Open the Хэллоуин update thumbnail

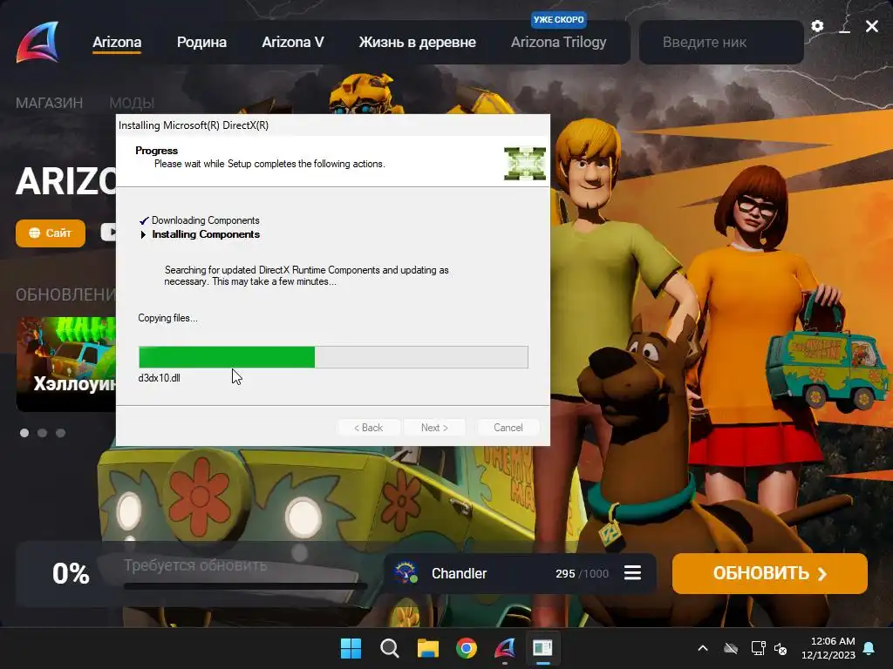(65, 364)
